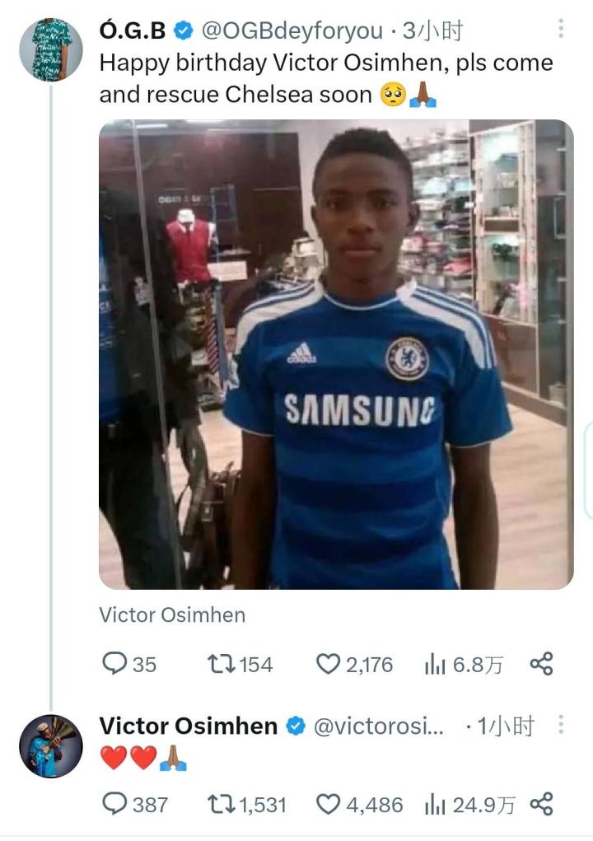Share O.G.B's birthday tweet
This screenshot has width=593, height=841.
point(541,664)
